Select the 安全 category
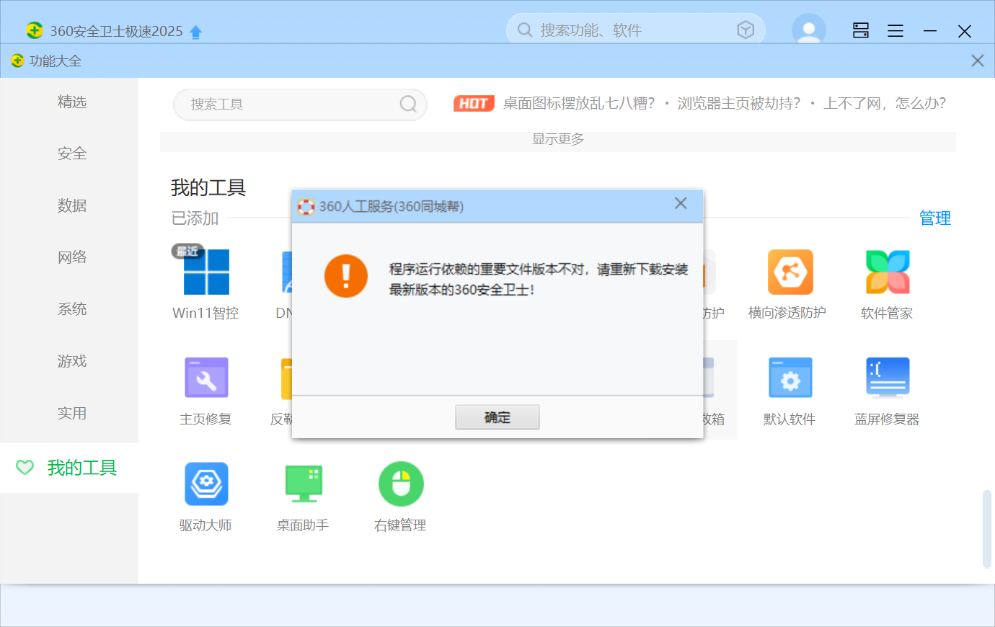The height and width of the screenshot is (627, 995). click(72, 154)
